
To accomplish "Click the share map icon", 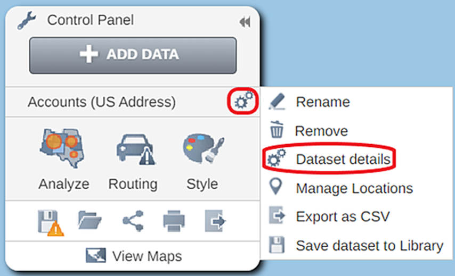I will click(133, 221).
